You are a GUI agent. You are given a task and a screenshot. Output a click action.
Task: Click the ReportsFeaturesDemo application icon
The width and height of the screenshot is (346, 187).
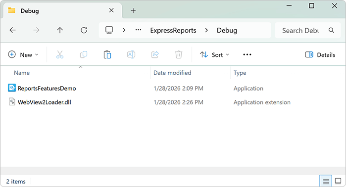[x=12, y=88]
